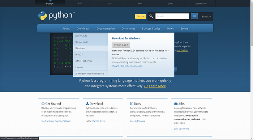Open the Socialize menu
The width and height of the screenshot is (253, 140).
pos(206,17)
